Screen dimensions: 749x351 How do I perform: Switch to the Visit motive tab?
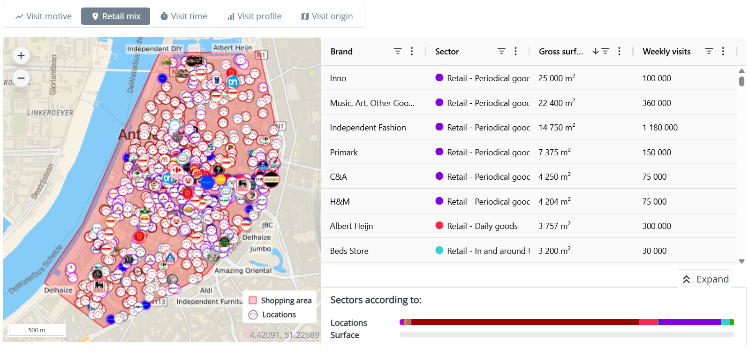click(x=43, y=16)
